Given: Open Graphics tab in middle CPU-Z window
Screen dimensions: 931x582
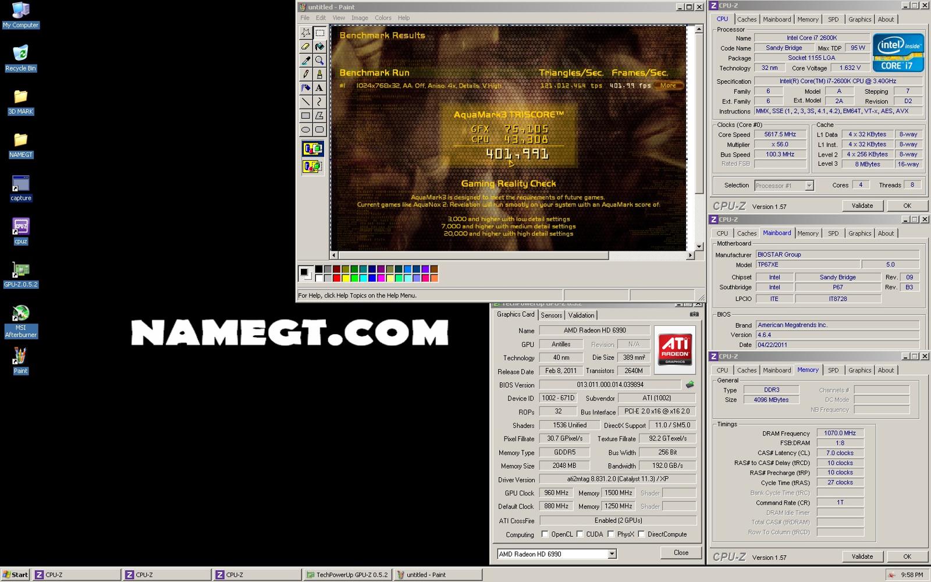Looking at the screenshot, I should pyautogui.click(x=859, y=233).
